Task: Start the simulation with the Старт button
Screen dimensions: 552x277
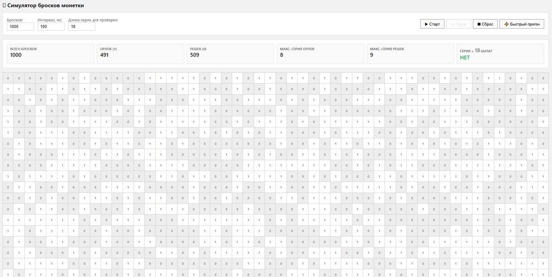Action: pos(432,24)
